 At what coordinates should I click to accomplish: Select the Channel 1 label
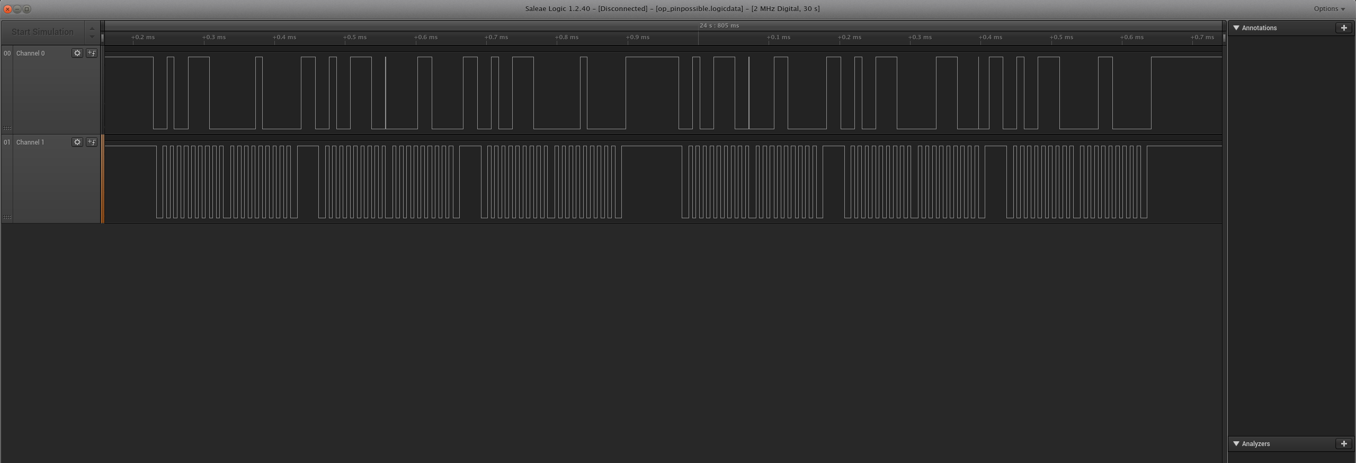(x=31, y=143)
